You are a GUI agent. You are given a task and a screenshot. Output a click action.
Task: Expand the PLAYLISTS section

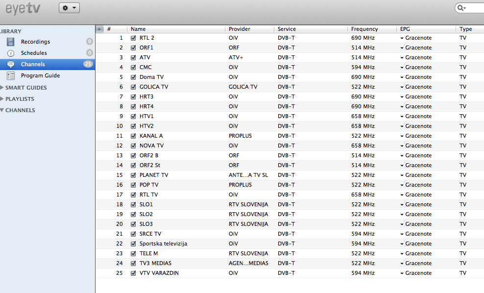pyautogui.click(x=2, y=99)
